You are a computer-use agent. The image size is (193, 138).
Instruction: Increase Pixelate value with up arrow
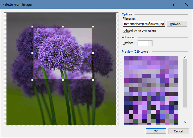coord(150,42)
